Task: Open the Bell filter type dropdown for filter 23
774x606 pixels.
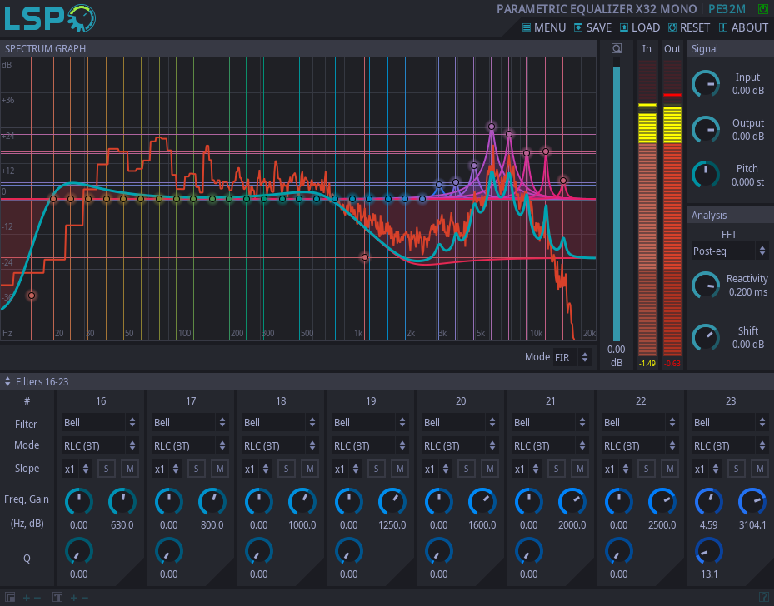Action: (730, 423)
